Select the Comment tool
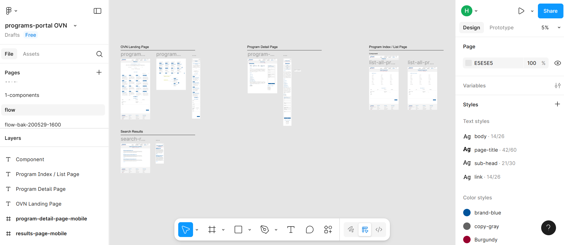 pos(310,230)
